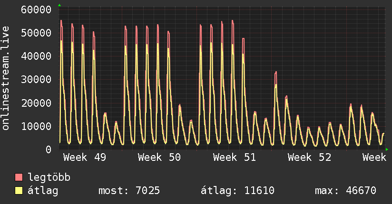Select the Week 51 axis label
Screen dimensions: 392x204
tap(235, 158)
